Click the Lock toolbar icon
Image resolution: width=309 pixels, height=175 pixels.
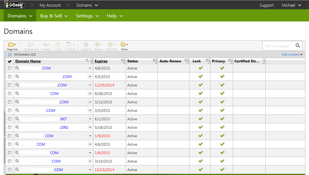tap(58, 46)
